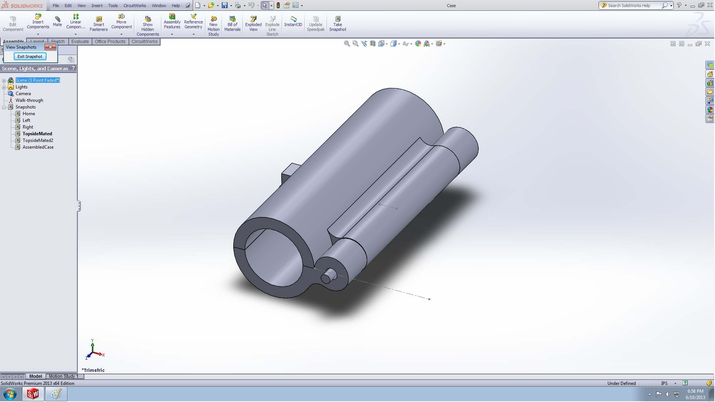The image size is (715, 402).
Task: Click the Exit Snapshot button
Action: (30, 56)
